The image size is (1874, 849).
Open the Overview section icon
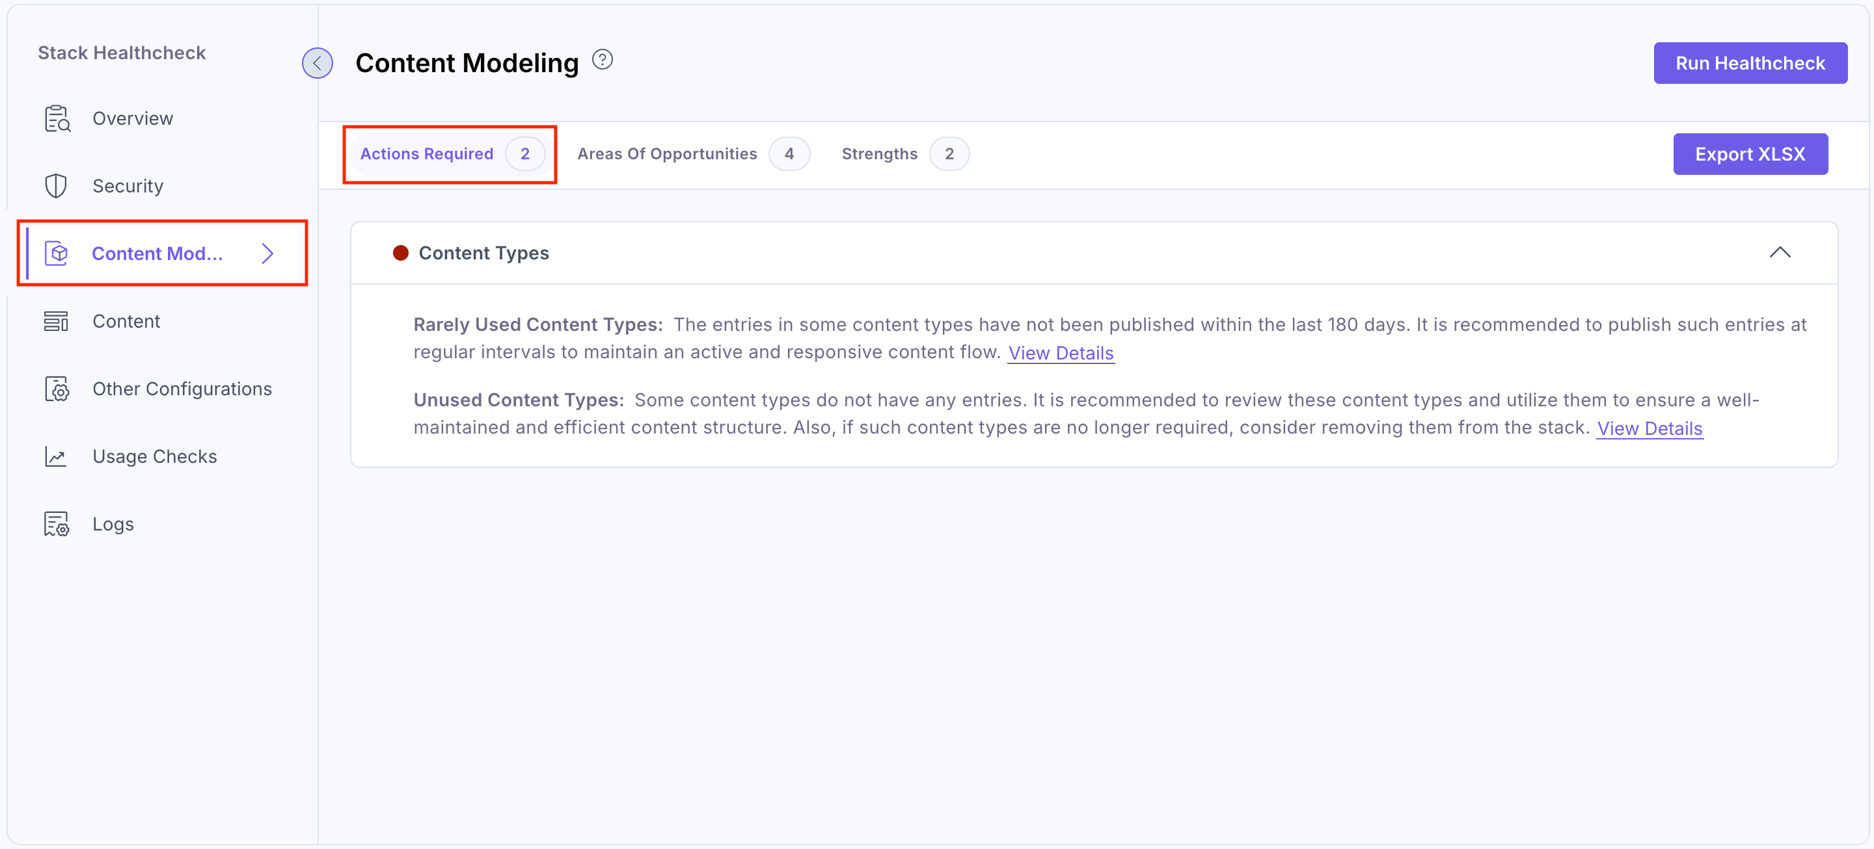pos(57,118)
